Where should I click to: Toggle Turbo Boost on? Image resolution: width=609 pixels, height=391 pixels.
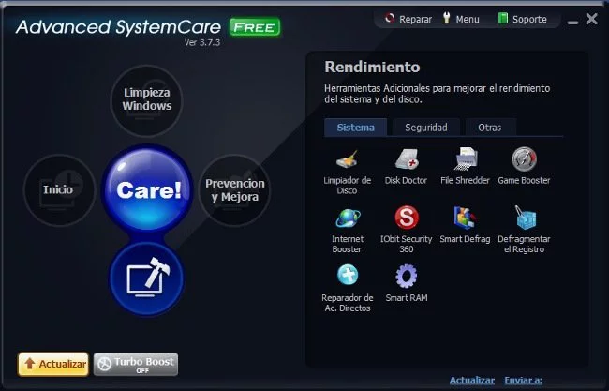(135, 365)
